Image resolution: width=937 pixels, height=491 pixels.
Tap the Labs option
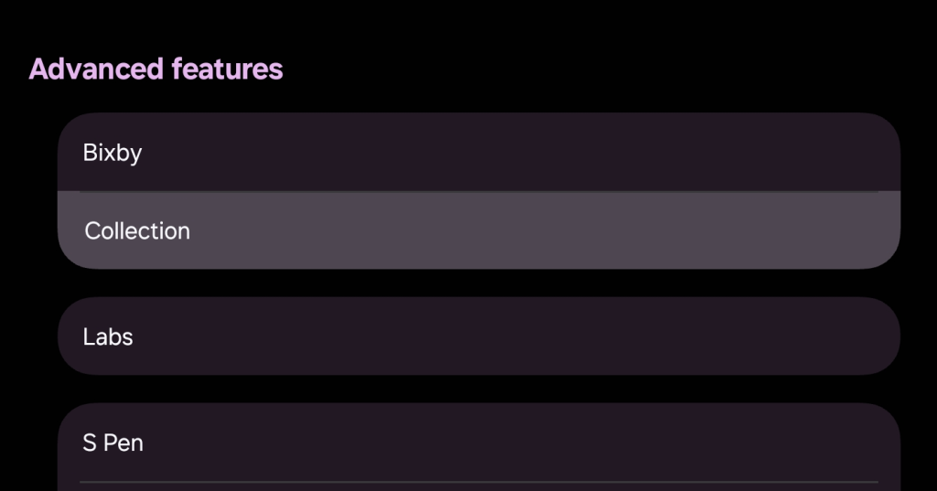tap(479, 336)
